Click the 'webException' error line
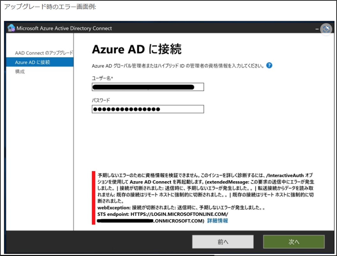The image size is (337, 256). coord(181,208)
